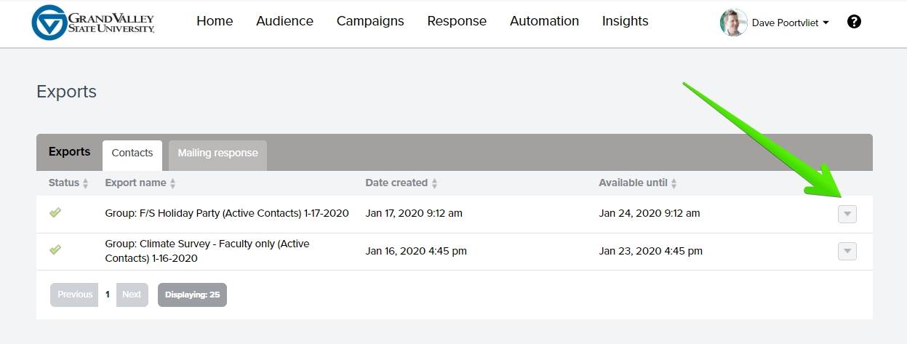Expand actions dropdown for Climate Survey export
The width and height of the screenshot is (907, 344).
(x=847, y=251)
